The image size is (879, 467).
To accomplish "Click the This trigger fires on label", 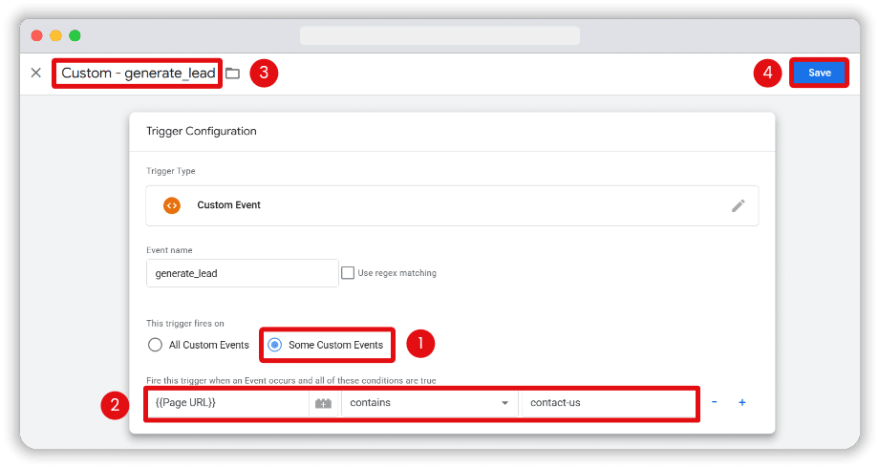I will point(185,324).
